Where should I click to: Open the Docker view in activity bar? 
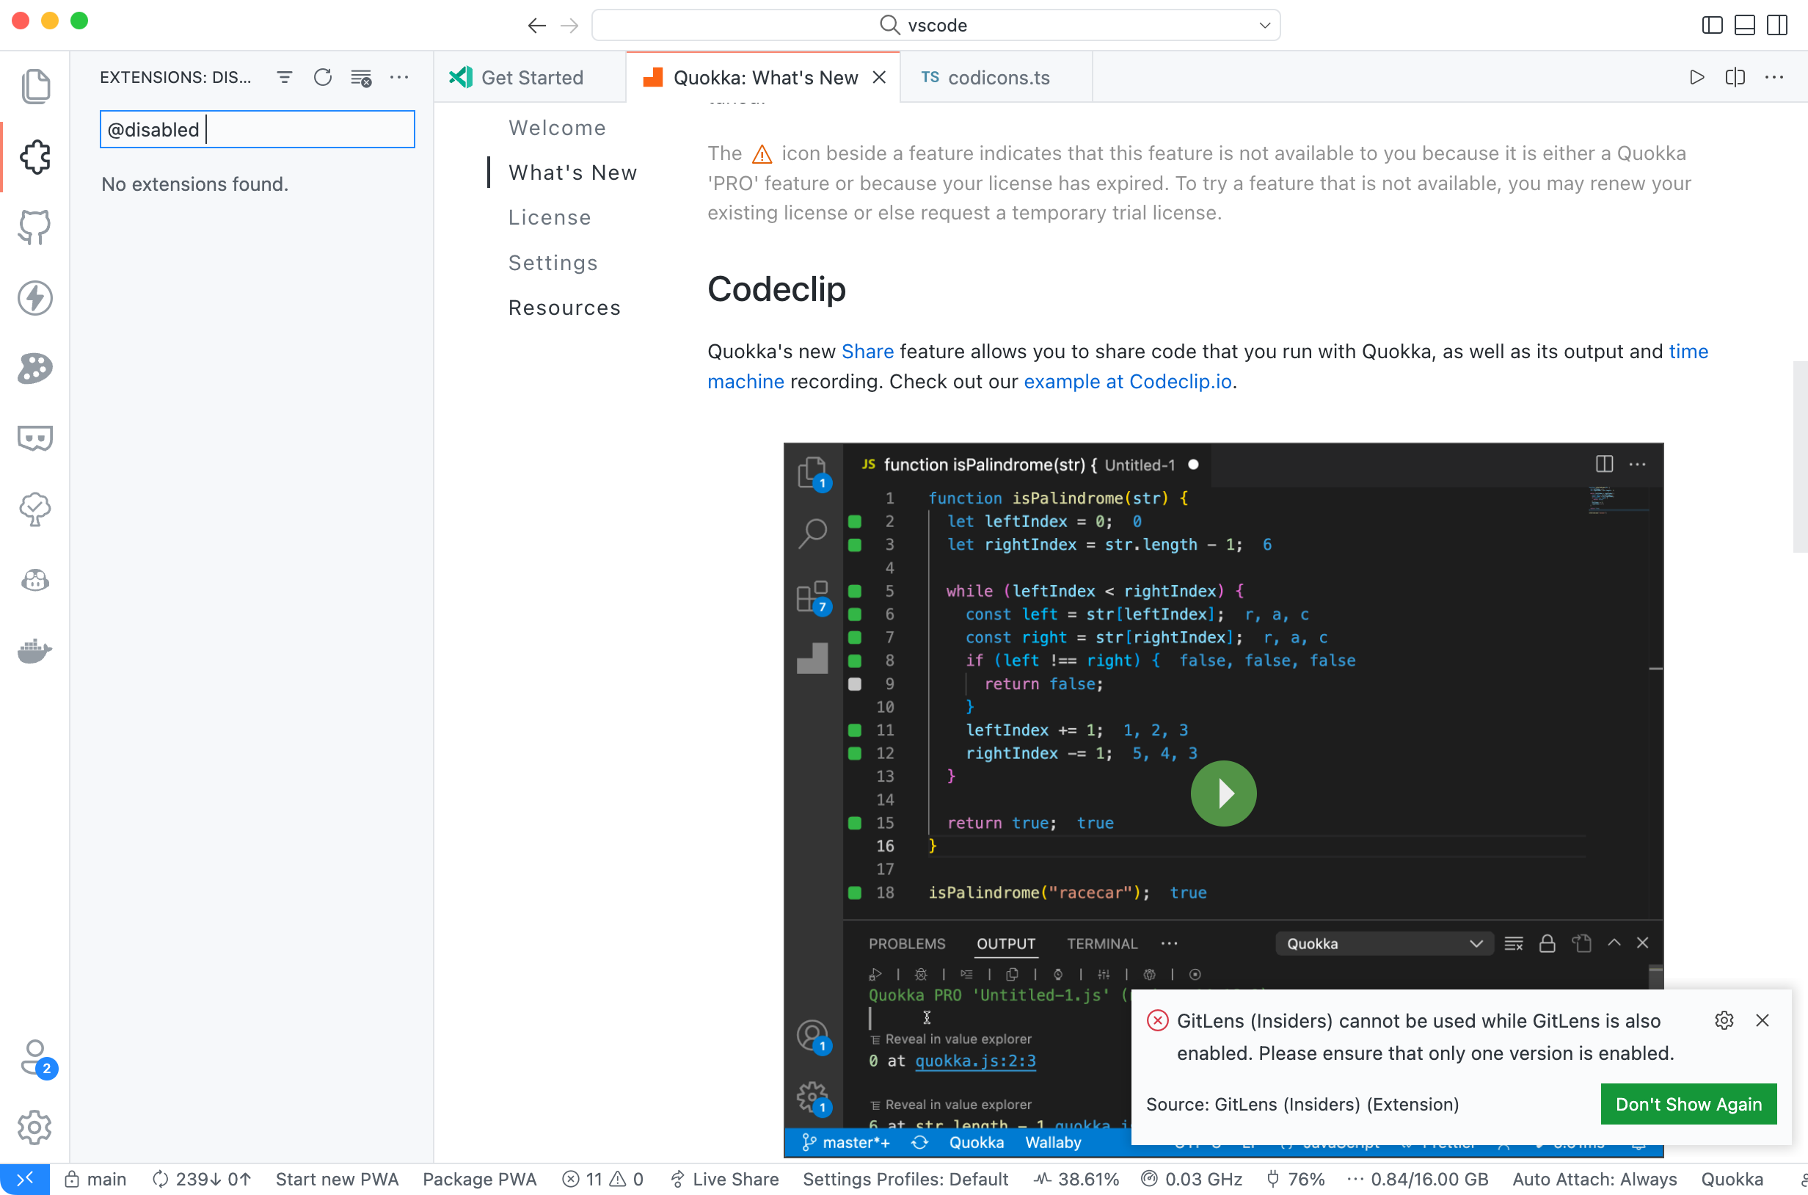point(35,651)
